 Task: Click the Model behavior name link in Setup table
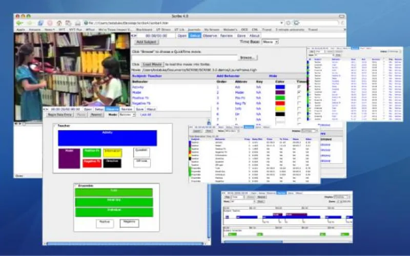click(137, 93)
